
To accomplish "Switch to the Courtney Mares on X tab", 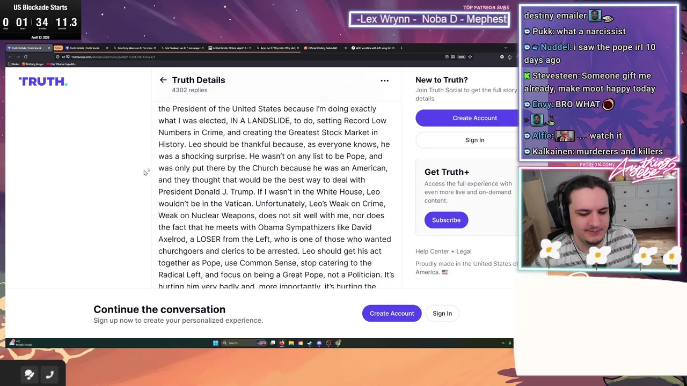I will [134, 48].
